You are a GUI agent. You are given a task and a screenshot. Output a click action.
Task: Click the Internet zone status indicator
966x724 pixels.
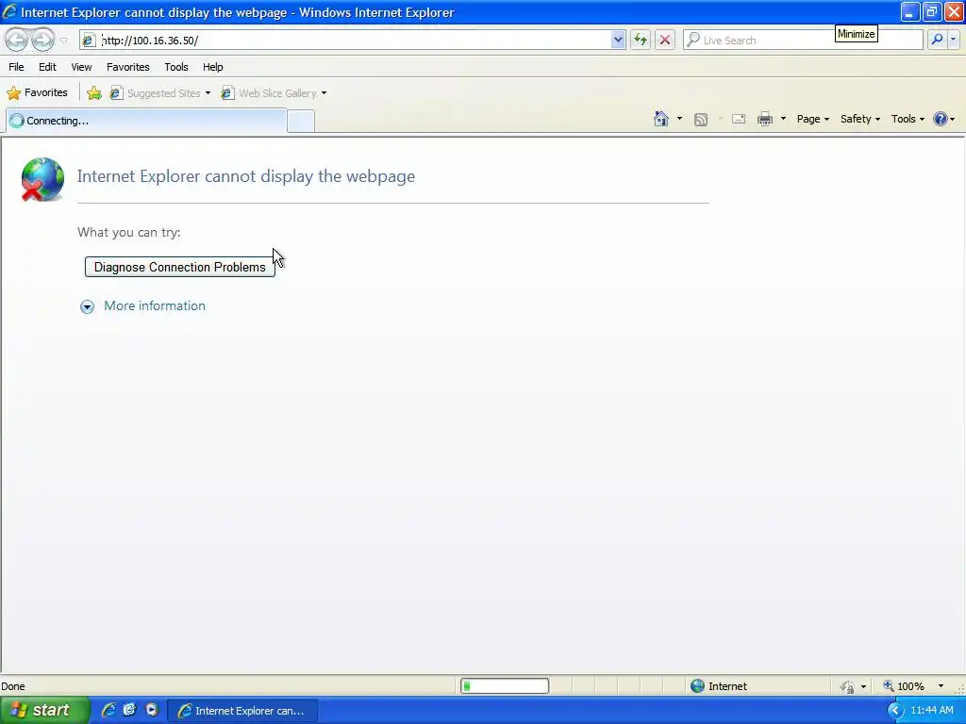coord(718,686)
